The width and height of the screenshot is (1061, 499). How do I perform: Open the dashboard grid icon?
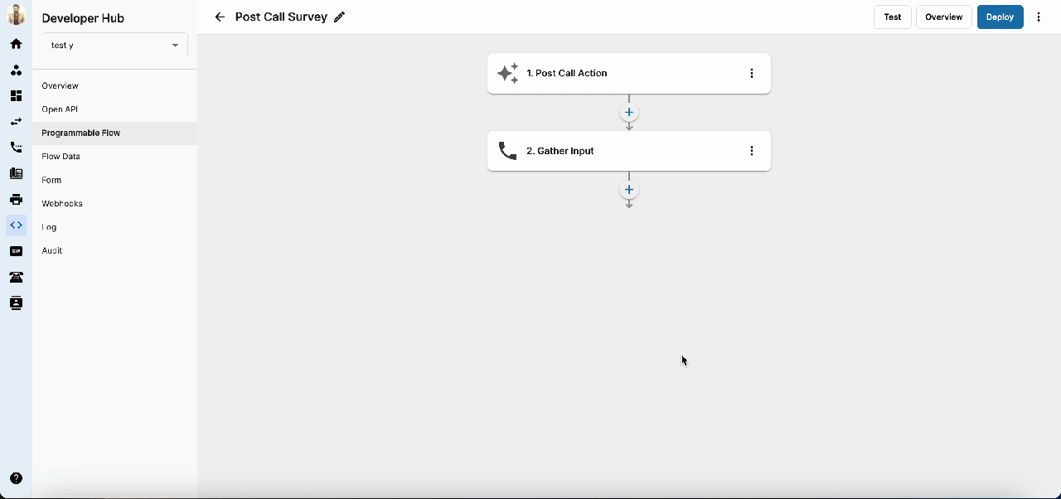click(16, 96)
